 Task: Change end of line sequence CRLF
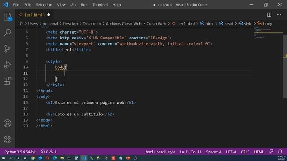click(x=245, y=152)
